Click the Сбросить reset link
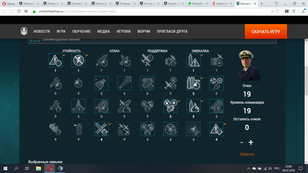This screenshot has height=173, width=308. point(247,154)
